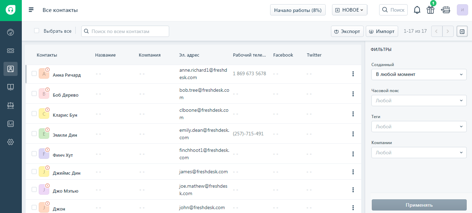Click the Рабочий теле... column header

pos(250,55)
